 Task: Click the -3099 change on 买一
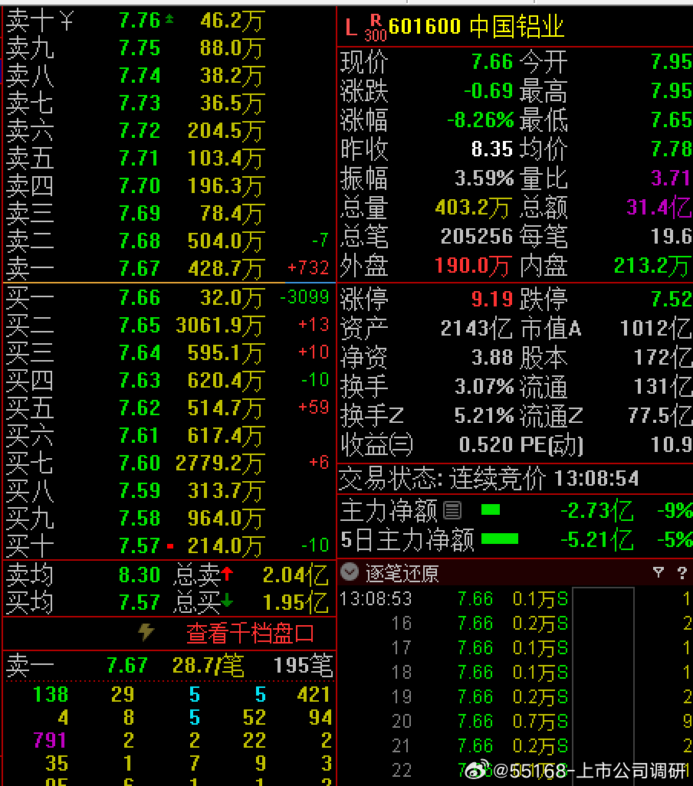tap(304, 297)
